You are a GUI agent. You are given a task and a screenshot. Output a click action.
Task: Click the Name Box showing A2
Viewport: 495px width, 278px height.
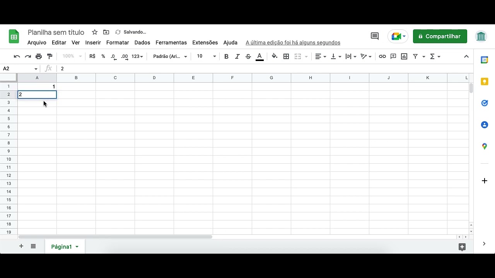point(20,68)
